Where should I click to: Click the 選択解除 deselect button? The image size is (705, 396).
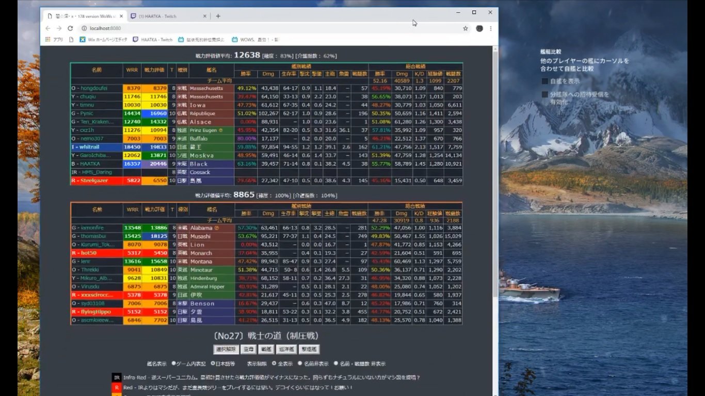[x=226, y=349]
